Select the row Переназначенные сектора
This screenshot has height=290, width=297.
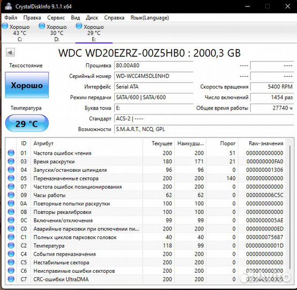145,178
